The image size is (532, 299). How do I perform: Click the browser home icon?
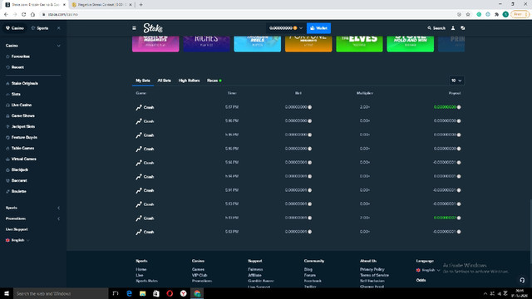click(32, 14)
